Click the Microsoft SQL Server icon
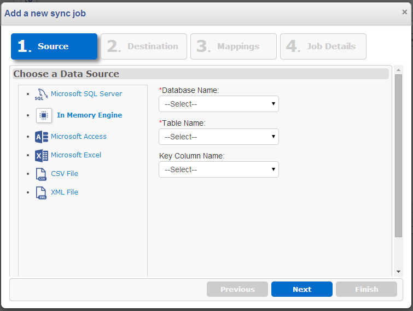The height and width of the screenshot is (311, 413). pos(42,94)
